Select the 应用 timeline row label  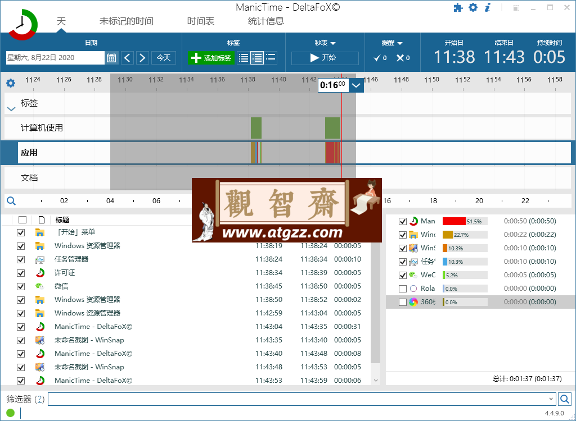29,153
